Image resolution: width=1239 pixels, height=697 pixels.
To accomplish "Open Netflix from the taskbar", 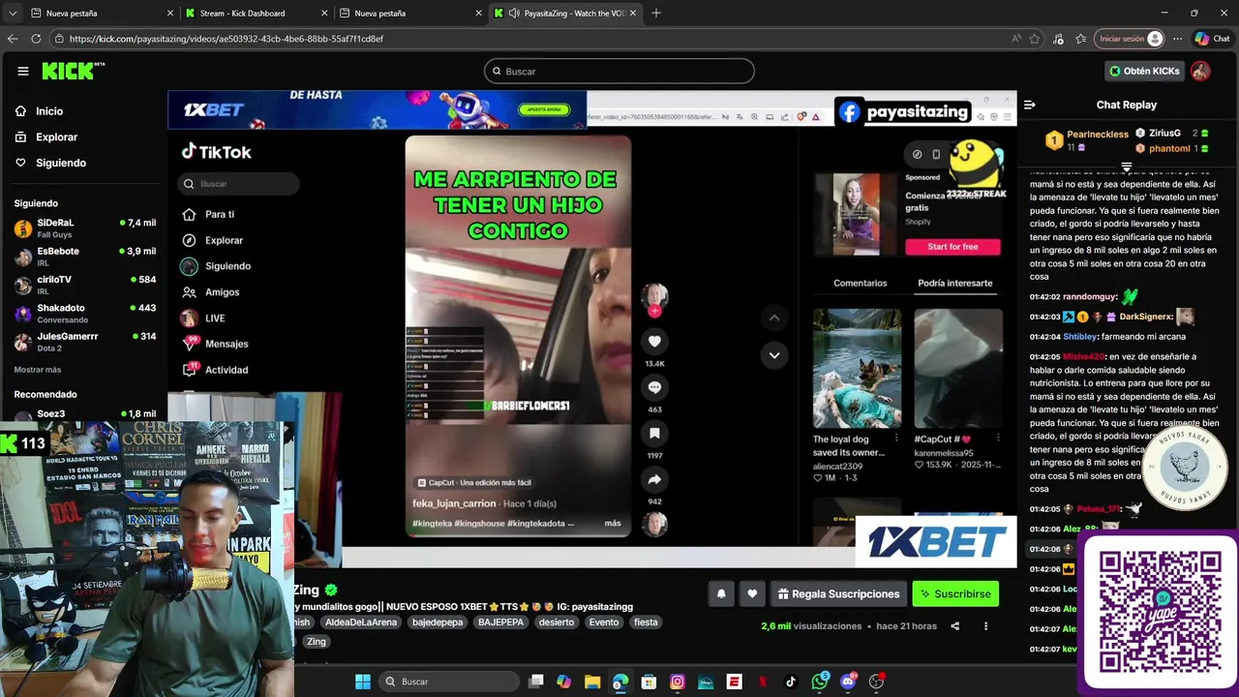I will [x=762, y=682].
